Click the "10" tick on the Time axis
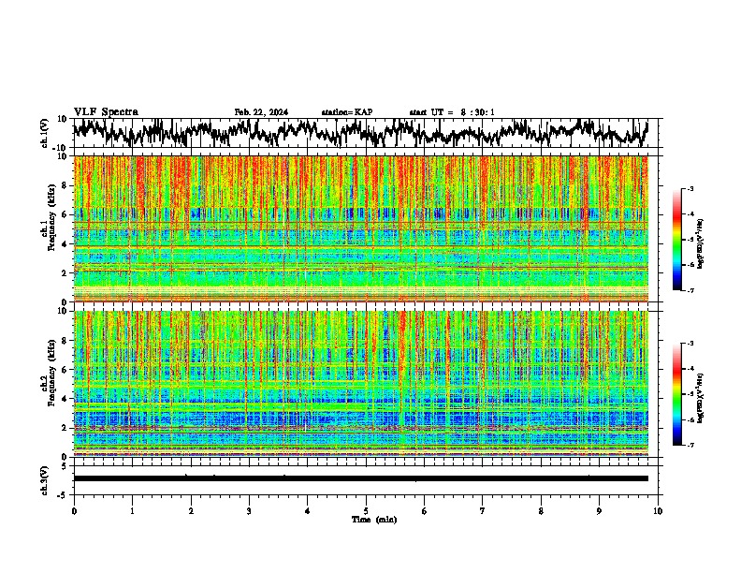The width and height of the screenshot is (741, 573). tap(658, 511)
